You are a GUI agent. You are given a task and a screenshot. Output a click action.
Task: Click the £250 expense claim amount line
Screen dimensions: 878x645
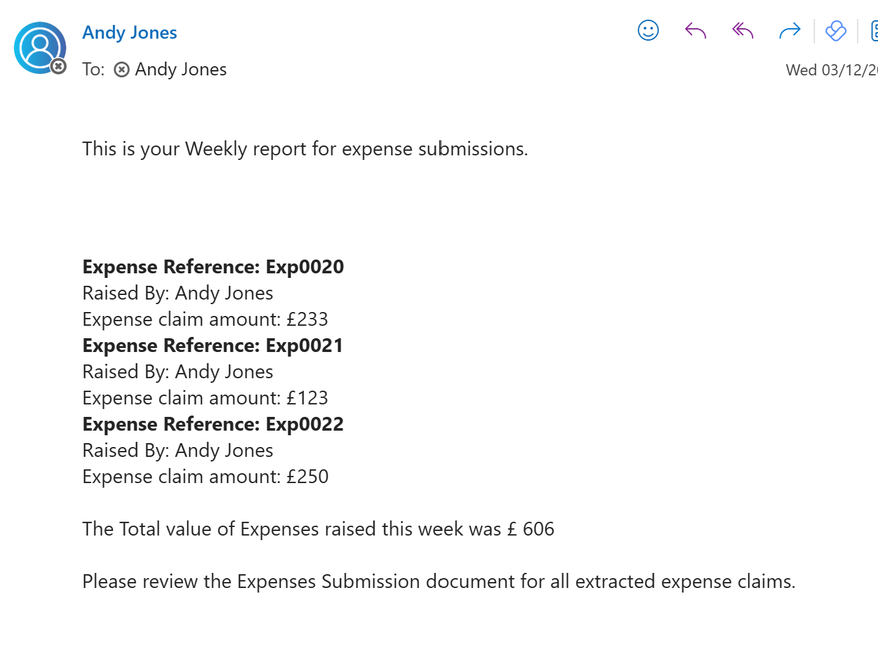tap(205, 477)
